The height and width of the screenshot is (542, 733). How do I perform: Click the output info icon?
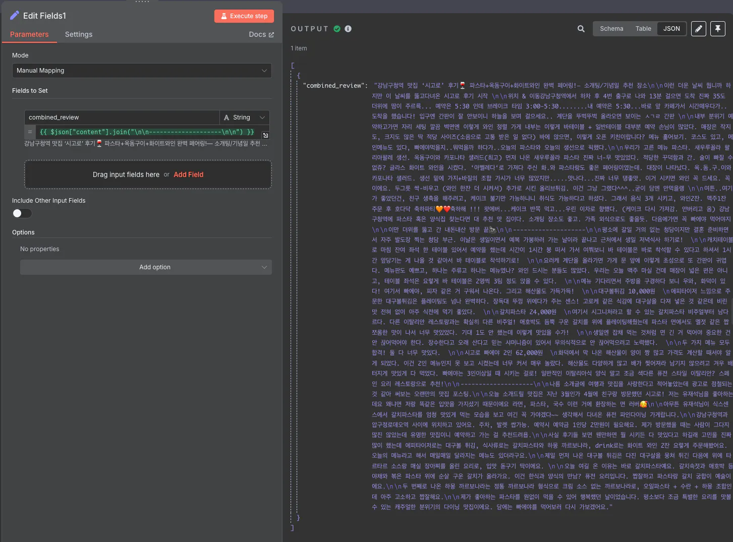pyautogui.click(x=348, y=29)
